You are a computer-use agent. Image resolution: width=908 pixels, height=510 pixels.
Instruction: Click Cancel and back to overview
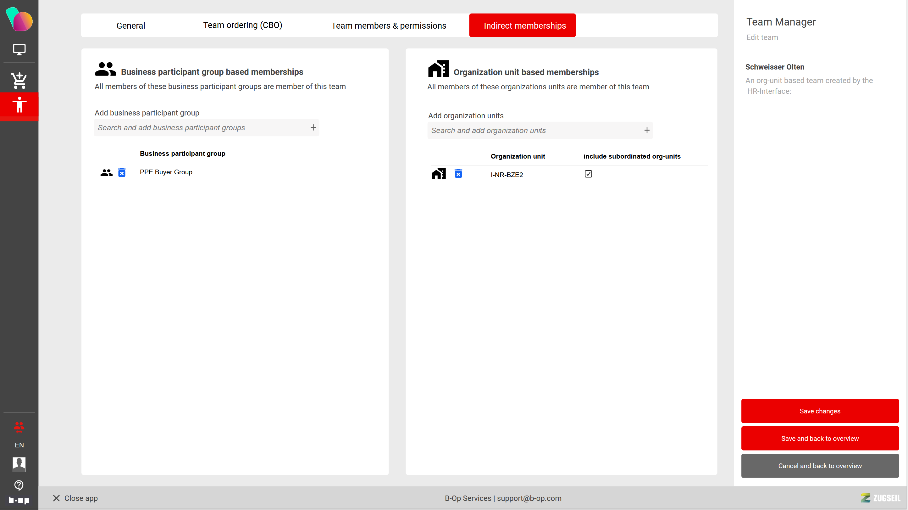tap(820, 466)
